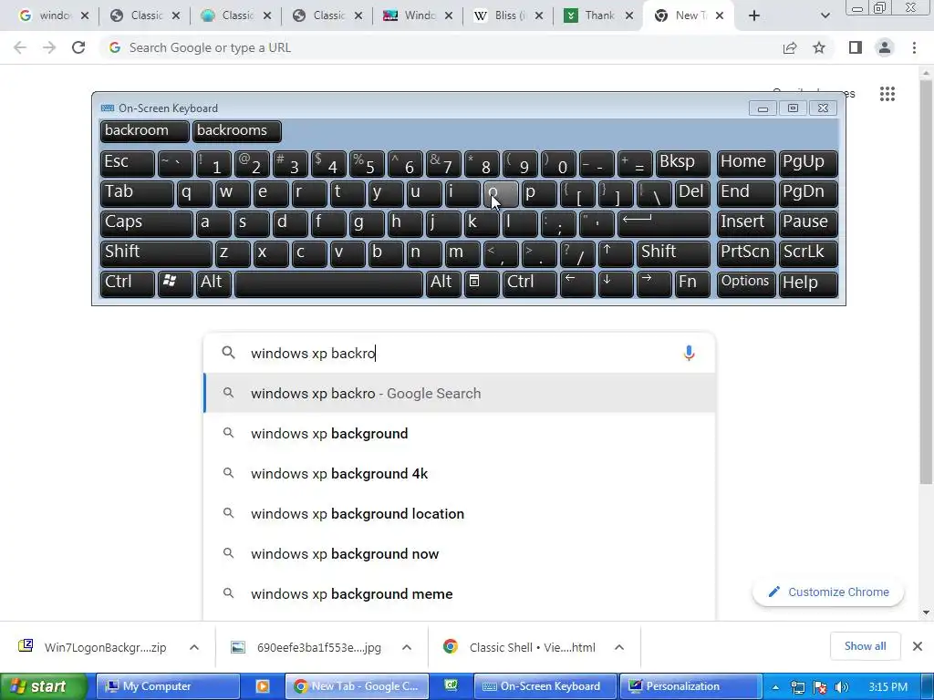
Task: Click the Google search box text
Action: pyautogui.click(x=459, y=353)
